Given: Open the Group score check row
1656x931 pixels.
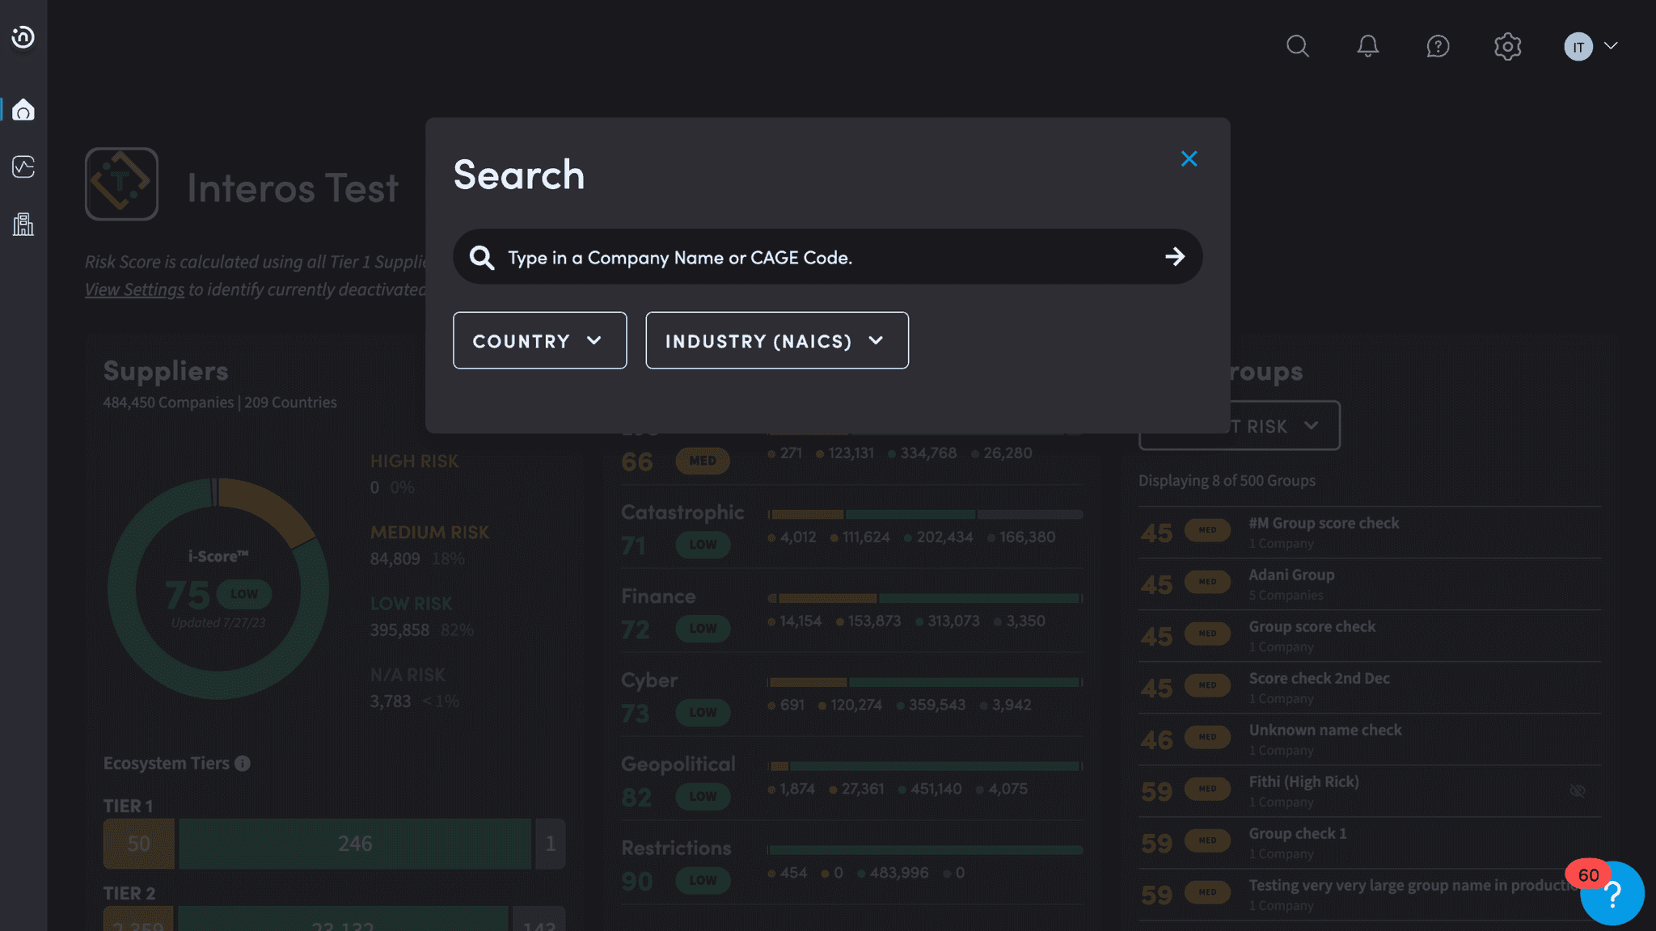Looking at the screenshot, I should click(x=1370, y=635).
